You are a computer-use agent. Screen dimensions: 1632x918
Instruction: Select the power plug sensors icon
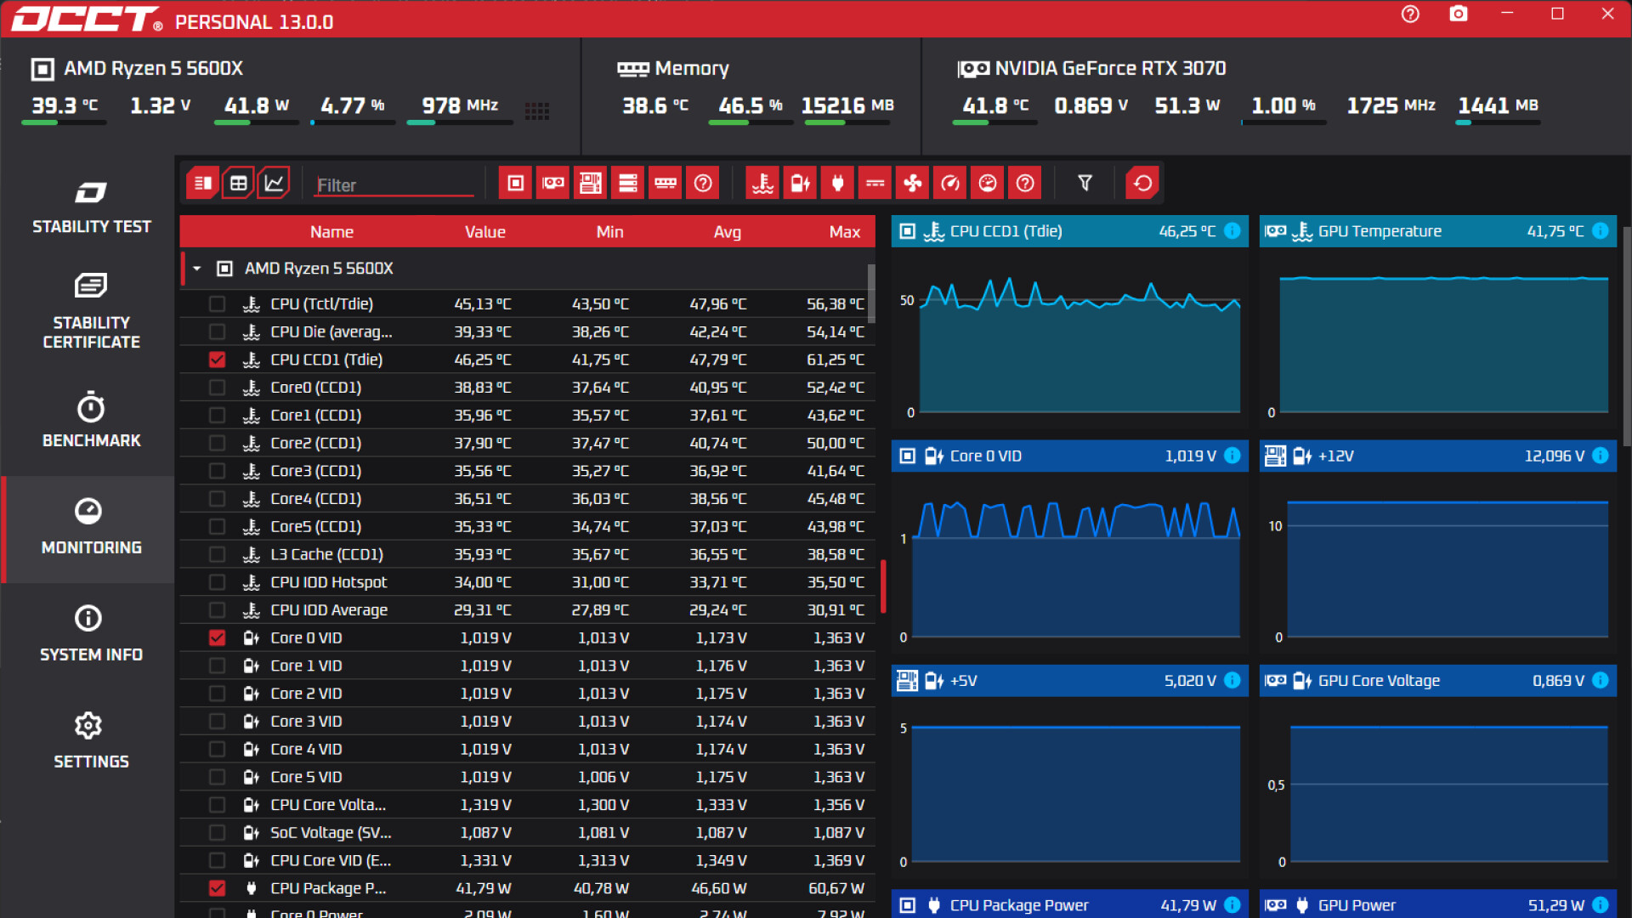point(837,182)
